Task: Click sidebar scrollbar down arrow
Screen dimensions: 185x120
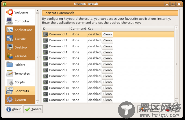Action: [38, 102]
